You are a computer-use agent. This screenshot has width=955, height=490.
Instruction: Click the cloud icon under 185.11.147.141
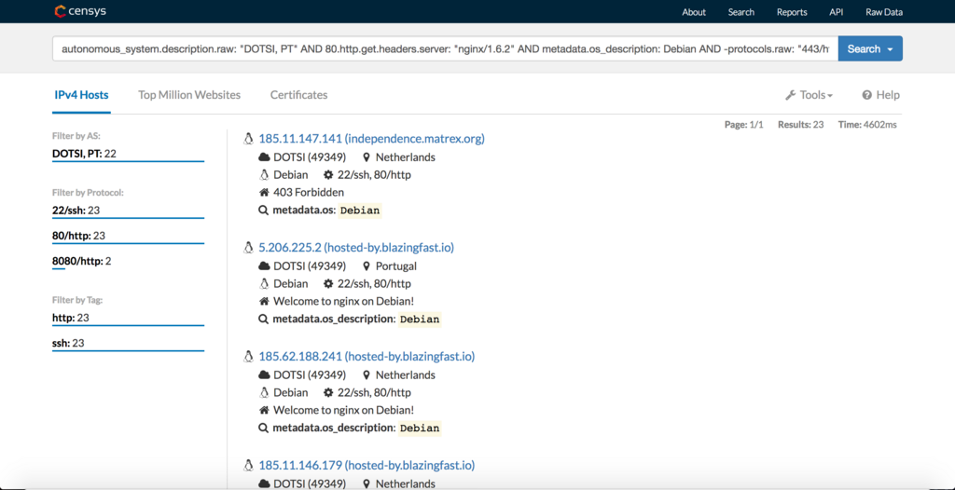point(264,157)
